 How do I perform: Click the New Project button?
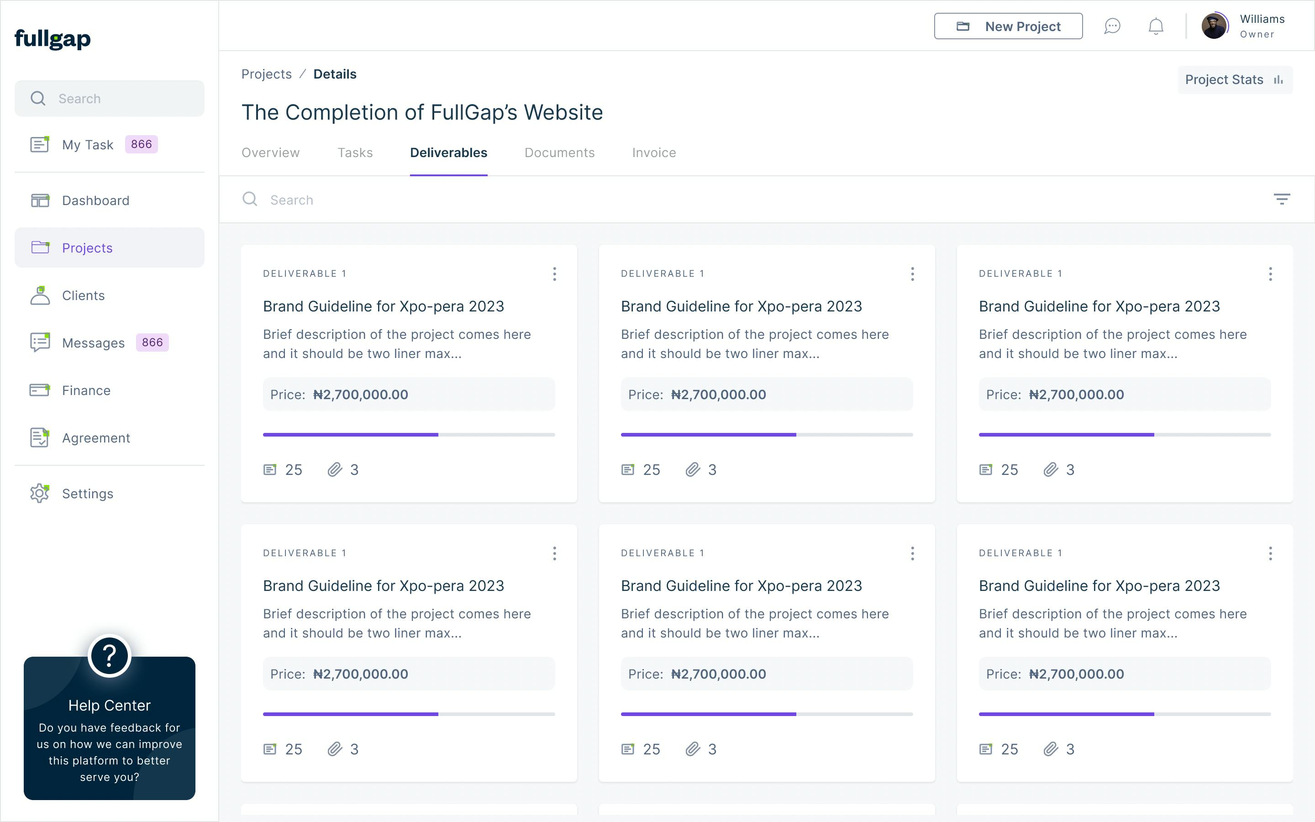[x=1009, y=26]
